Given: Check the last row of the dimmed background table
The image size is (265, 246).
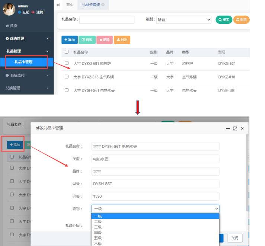Looking at the screenshot, I should click(x=12, y=234).
